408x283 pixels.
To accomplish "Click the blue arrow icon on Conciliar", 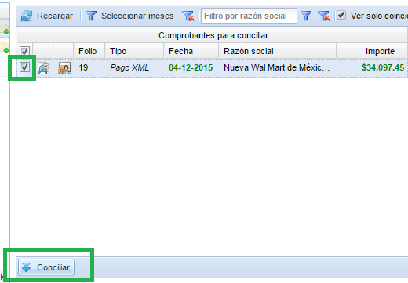I will click(x=27, y=267).
